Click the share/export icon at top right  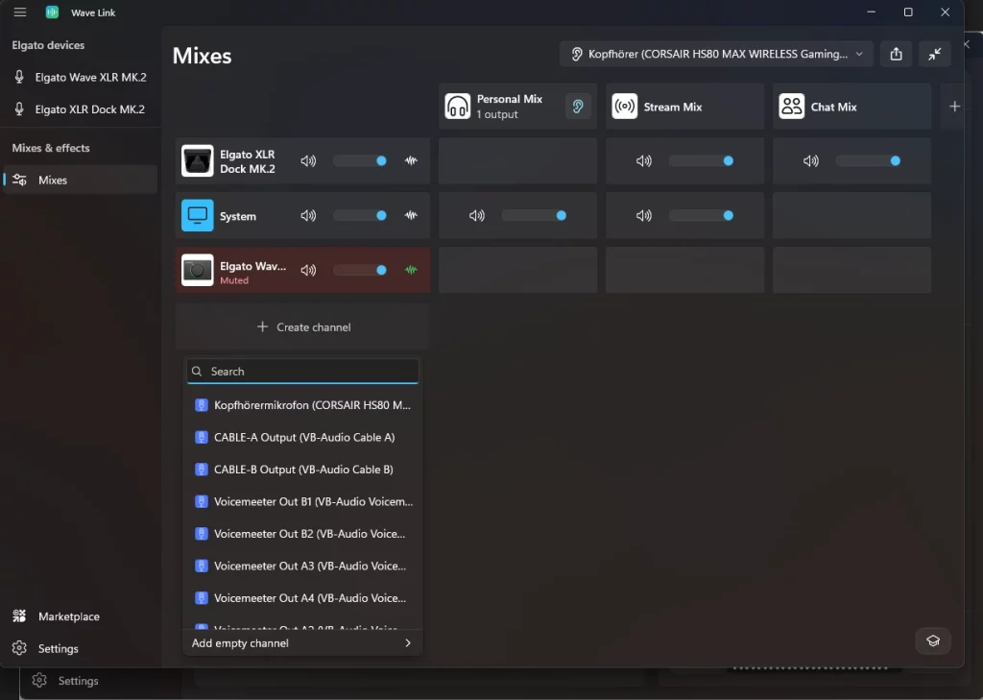click(896, 54)
